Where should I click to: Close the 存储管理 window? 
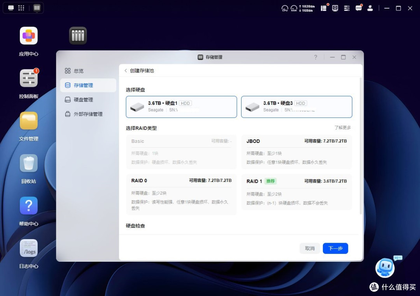[x=354, y=57]
